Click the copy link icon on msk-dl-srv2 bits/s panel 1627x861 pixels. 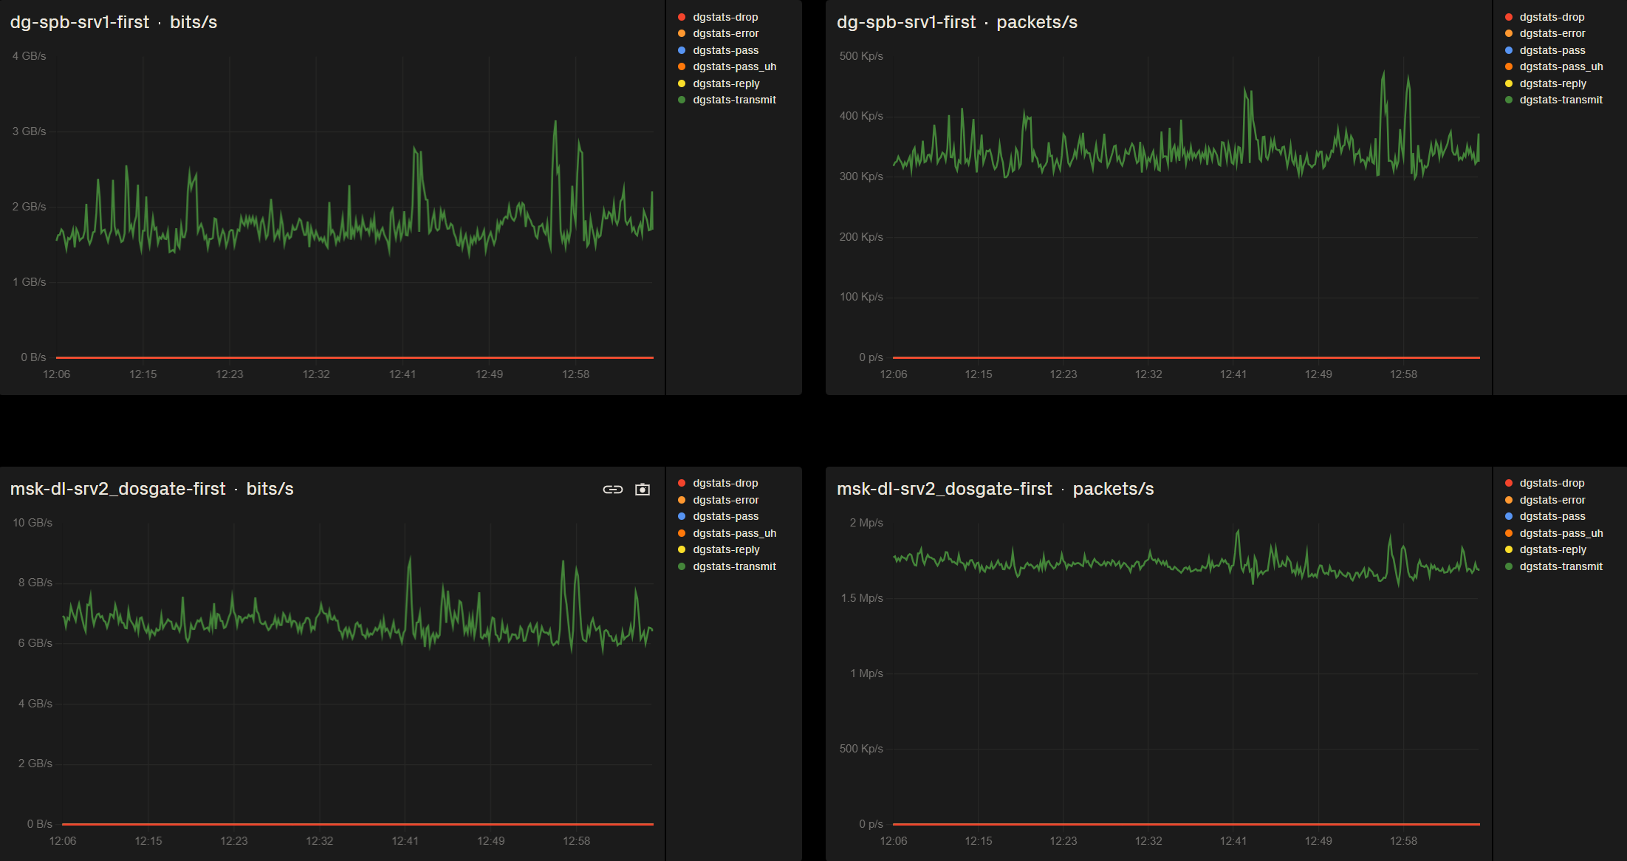pyautogui.click(x=612, y=490)
